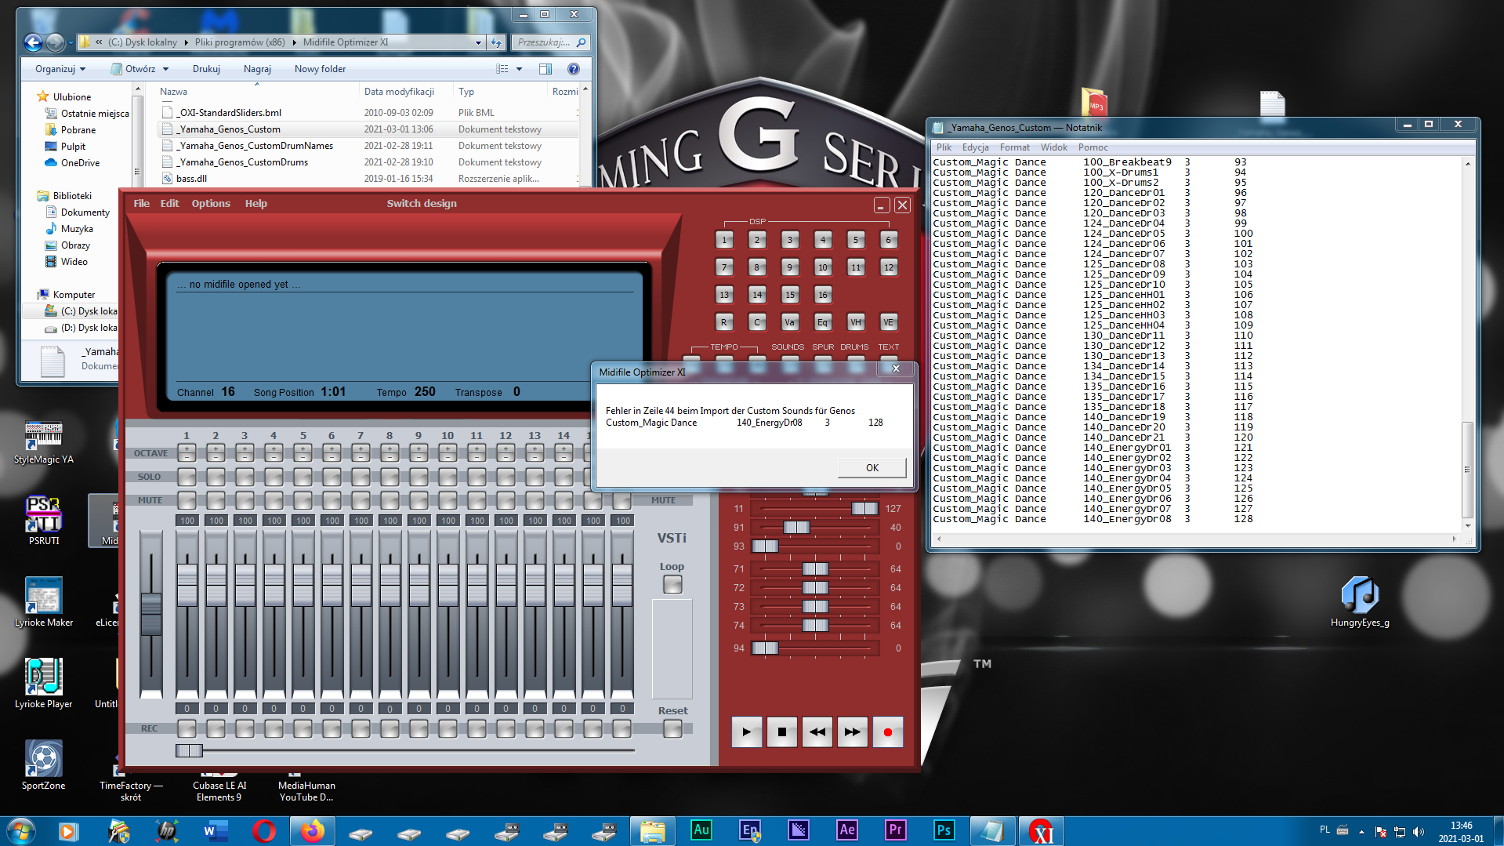This screenshot has height=846, width=1504.
Task: Open the view options dropdown arrow in Explorer
Action: pyautogui.click(x=519, y=69)
